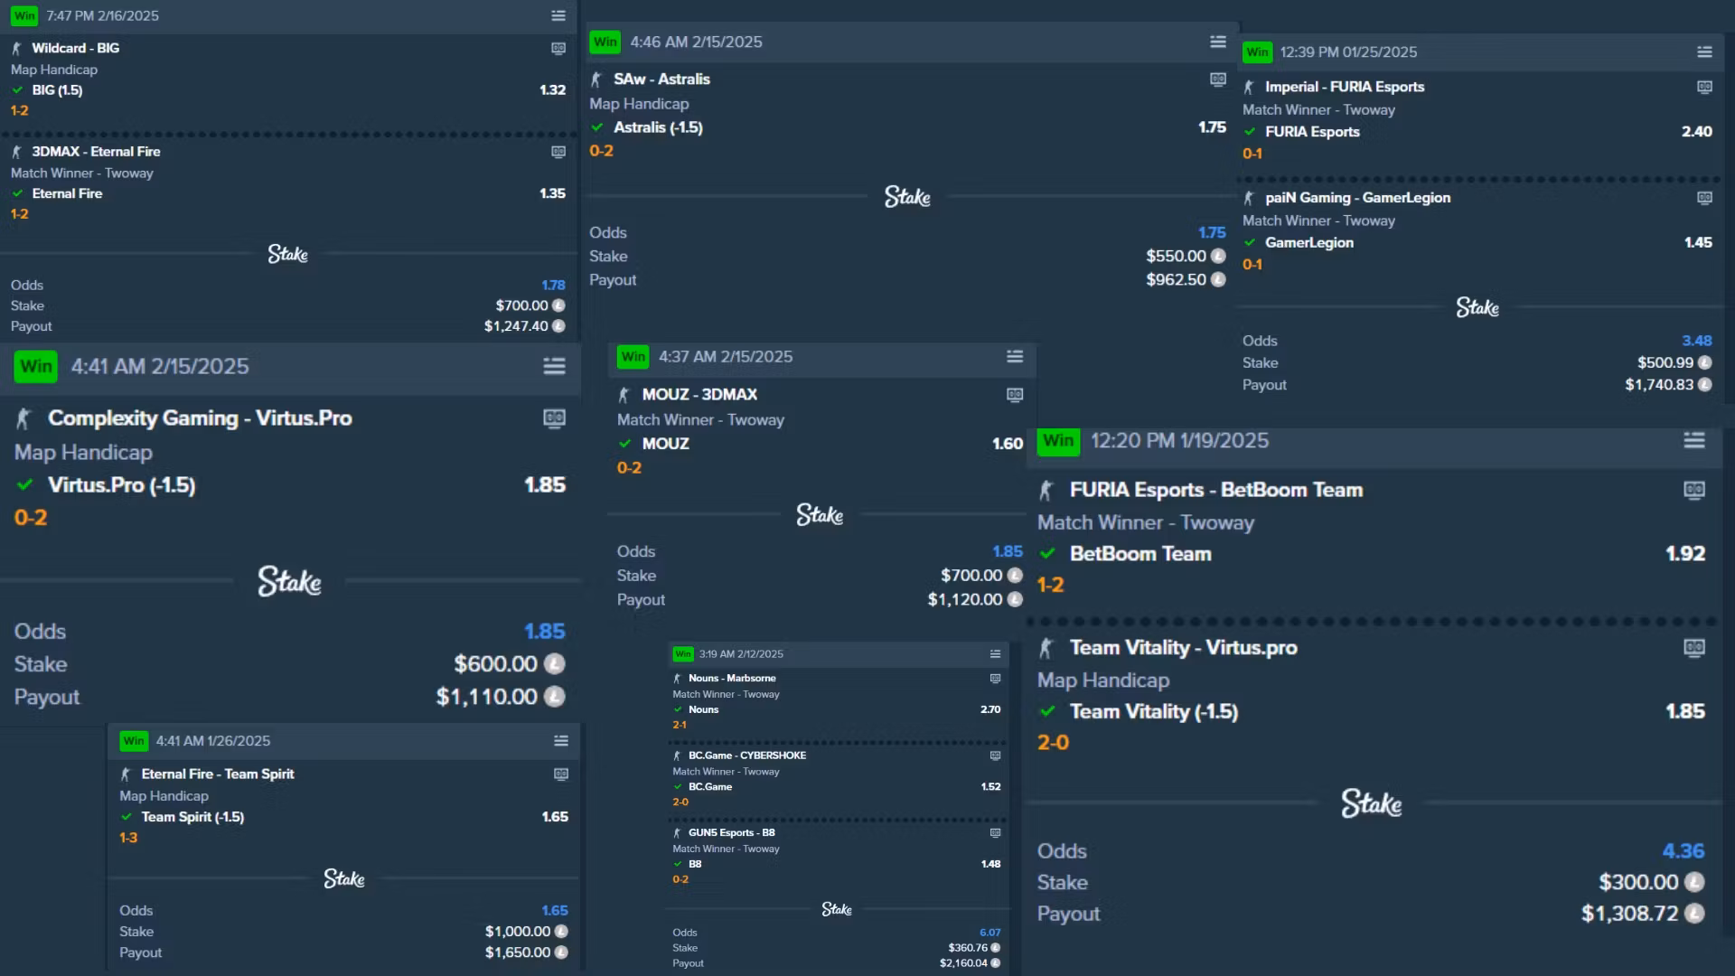Click the checkmark next to Virtus.Pro (-1.5)
This screenshot has width=1735, height=976.
point(25,485)
